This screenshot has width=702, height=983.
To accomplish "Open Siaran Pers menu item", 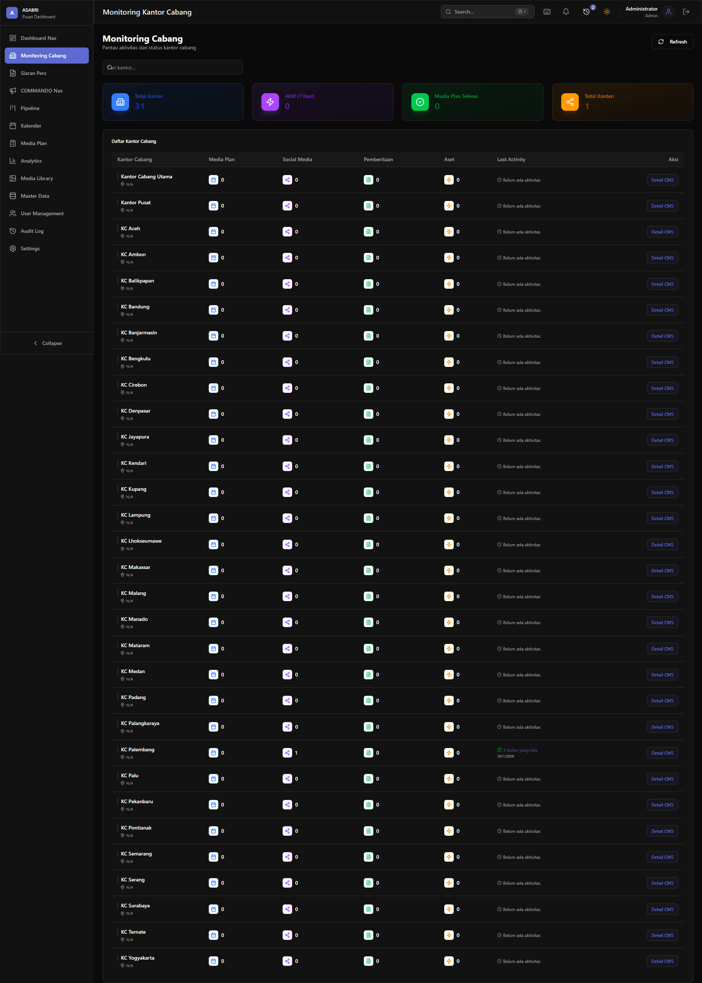I will pos(47,73).
